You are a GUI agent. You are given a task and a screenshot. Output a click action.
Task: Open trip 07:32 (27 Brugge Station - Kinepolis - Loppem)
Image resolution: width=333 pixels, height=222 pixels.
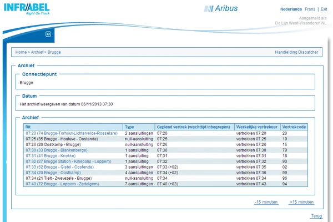click(68, 162)
